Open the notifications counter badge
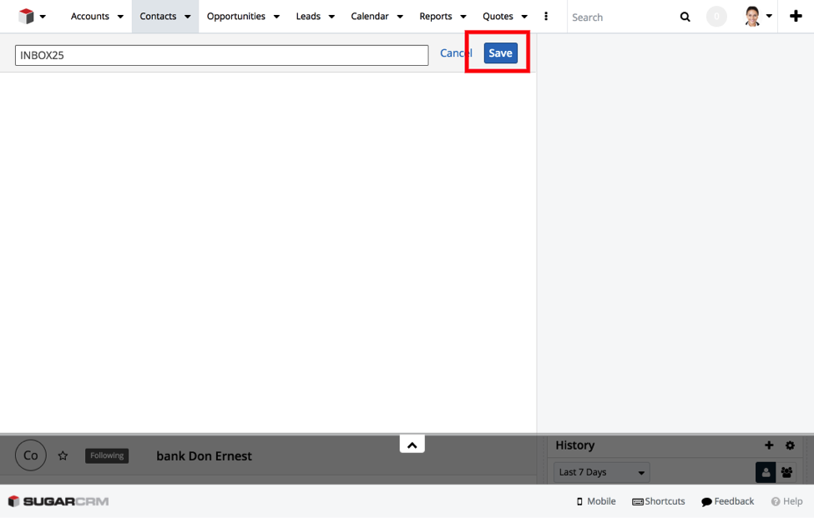This screenshot has height=518, width=814. point(716,17)
